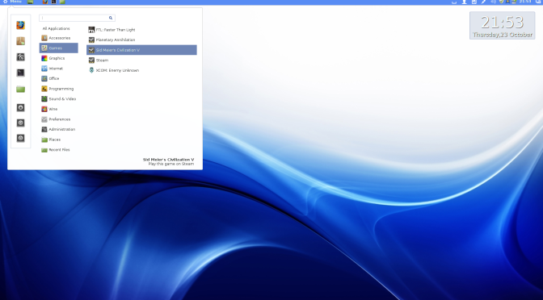
Task: Open the user applet icon in system tray
Action: pos(464,2)
